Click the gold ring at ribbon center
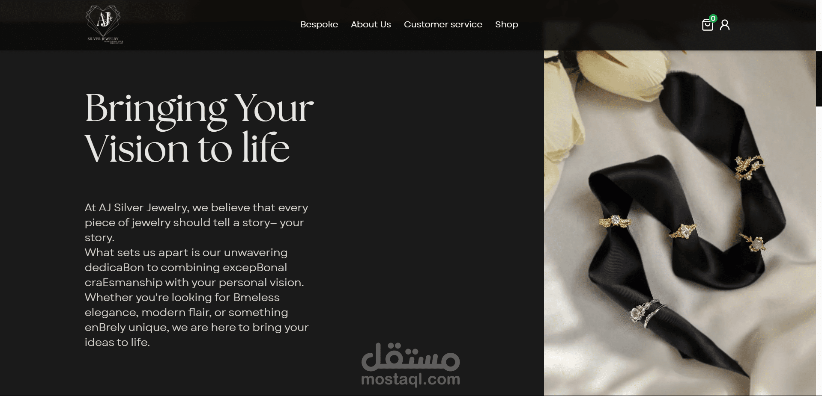 coord(683,231)
